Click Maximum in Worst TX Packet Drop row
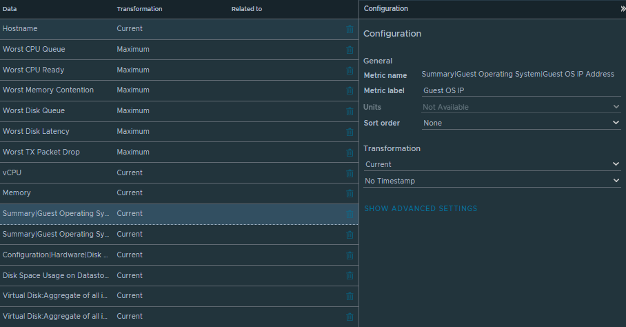This screenshot has width=626, height=327. pyautogui.click(x=133, y=152)
